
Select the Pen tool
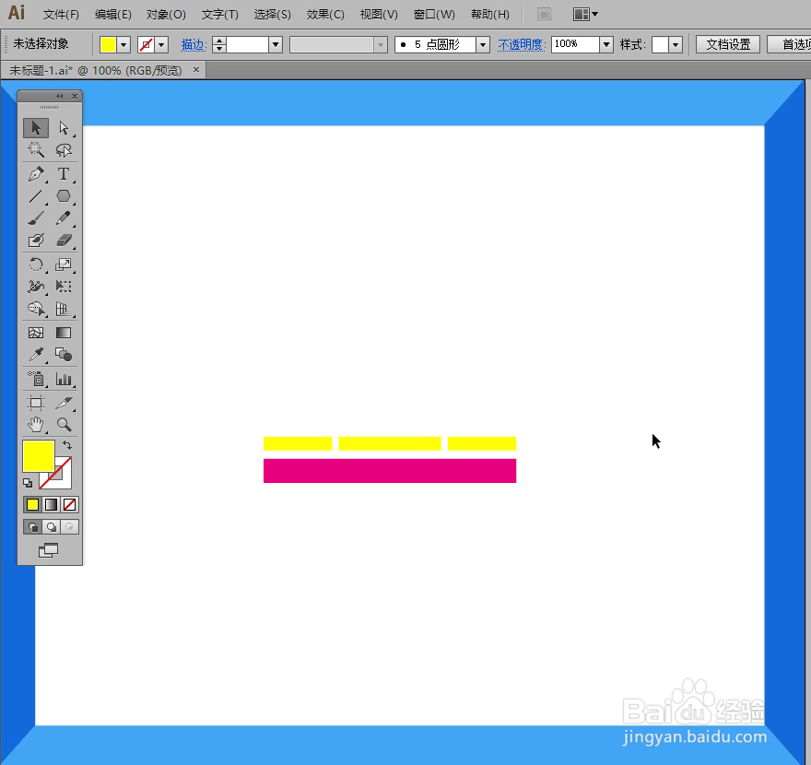point(36,174)
